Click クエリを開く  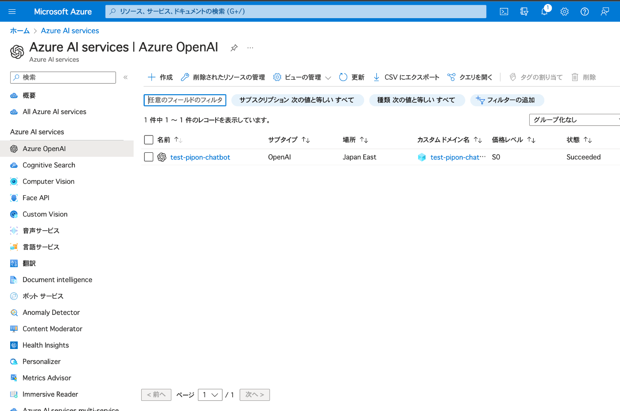pyautogui.click(x=470, y=77)
